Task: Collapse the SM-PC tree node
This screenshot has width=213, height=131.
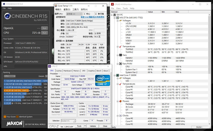Action: (x=112, y=15)
